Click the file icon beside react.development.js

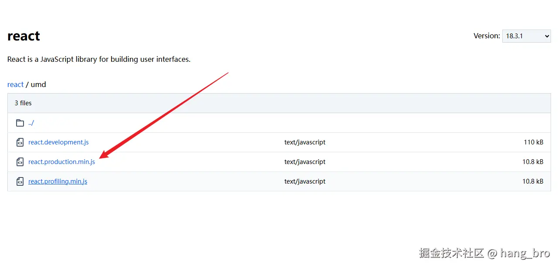click(x=20, y=142)
